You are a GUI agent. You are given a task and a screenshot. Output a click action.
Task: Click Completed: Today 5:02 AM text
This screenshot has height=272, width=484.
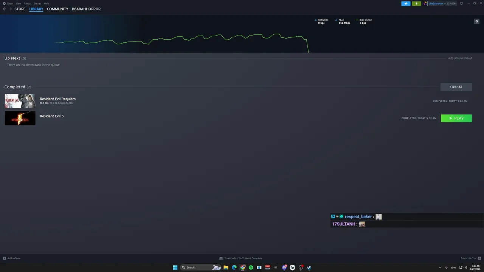(x=419, y=118)
